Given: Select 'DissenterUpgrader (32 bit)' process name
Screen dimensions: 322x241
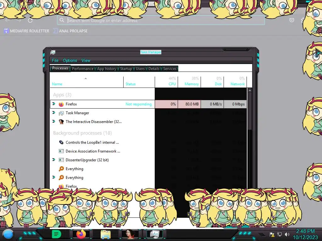Looking at the screenshot, I should 87,160.
